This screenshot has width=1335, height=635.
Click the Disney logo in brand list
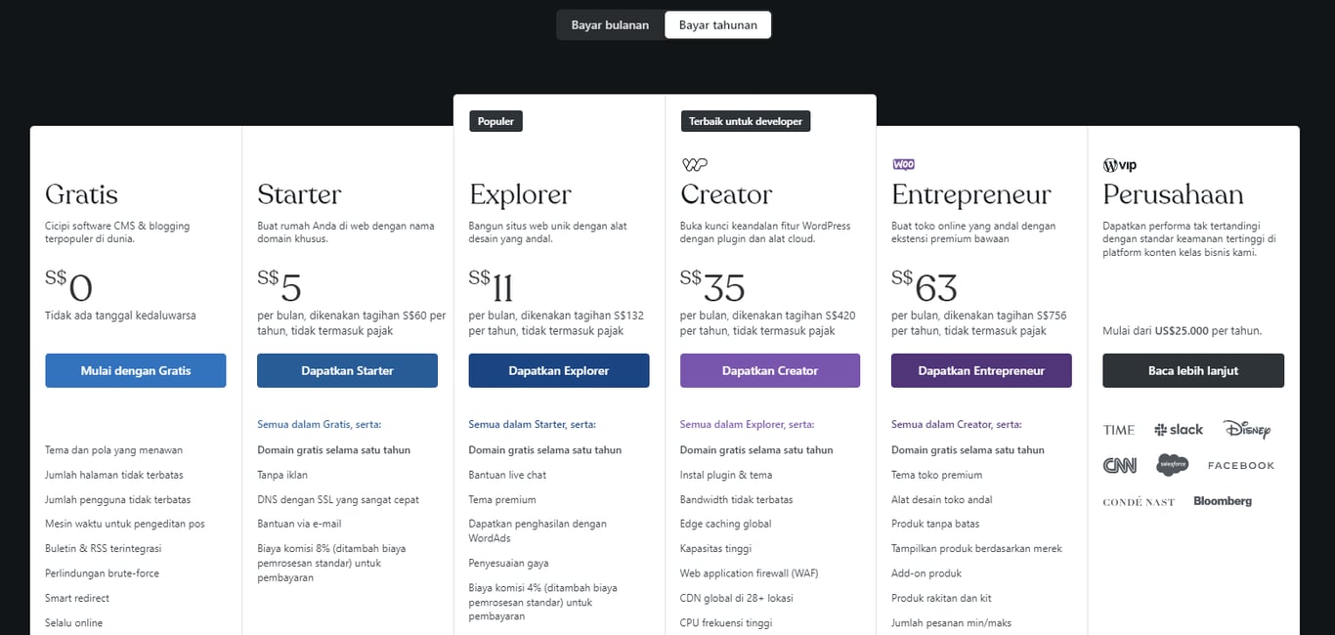pyautogui.click(x=1248, y=429)
